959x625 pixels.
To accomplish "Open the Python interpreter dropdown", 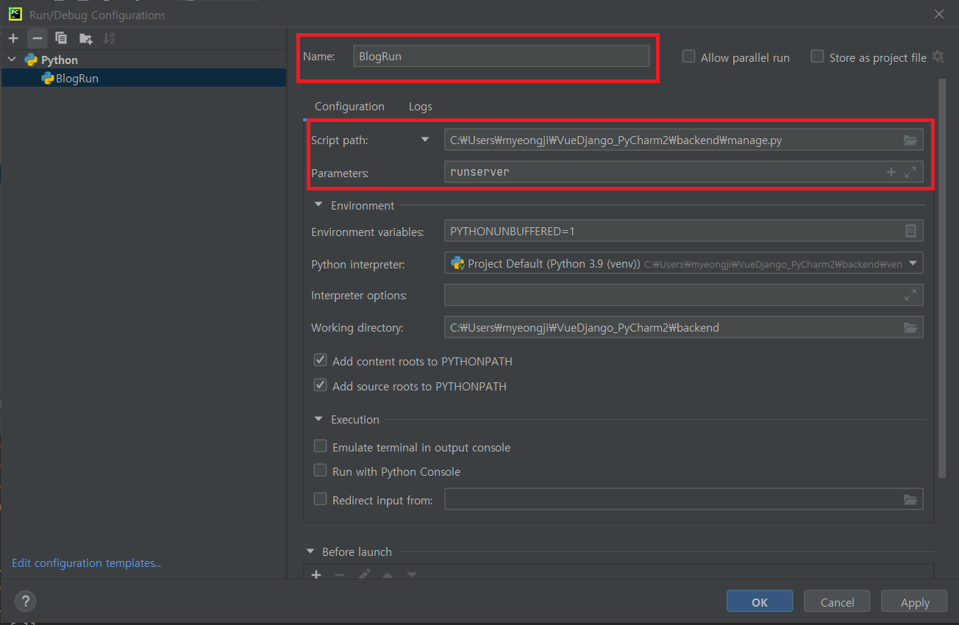I will point(913,263).
